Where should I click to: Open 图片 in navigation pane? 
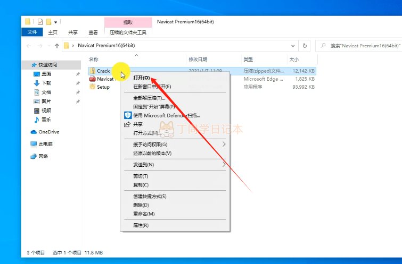[x=46, y=101]
